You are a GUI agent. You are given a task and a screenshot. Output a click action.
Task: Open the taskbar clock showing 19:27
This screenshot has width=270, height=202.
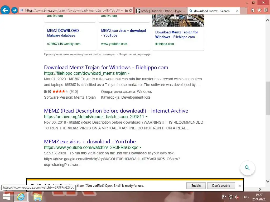click(259, 197)
